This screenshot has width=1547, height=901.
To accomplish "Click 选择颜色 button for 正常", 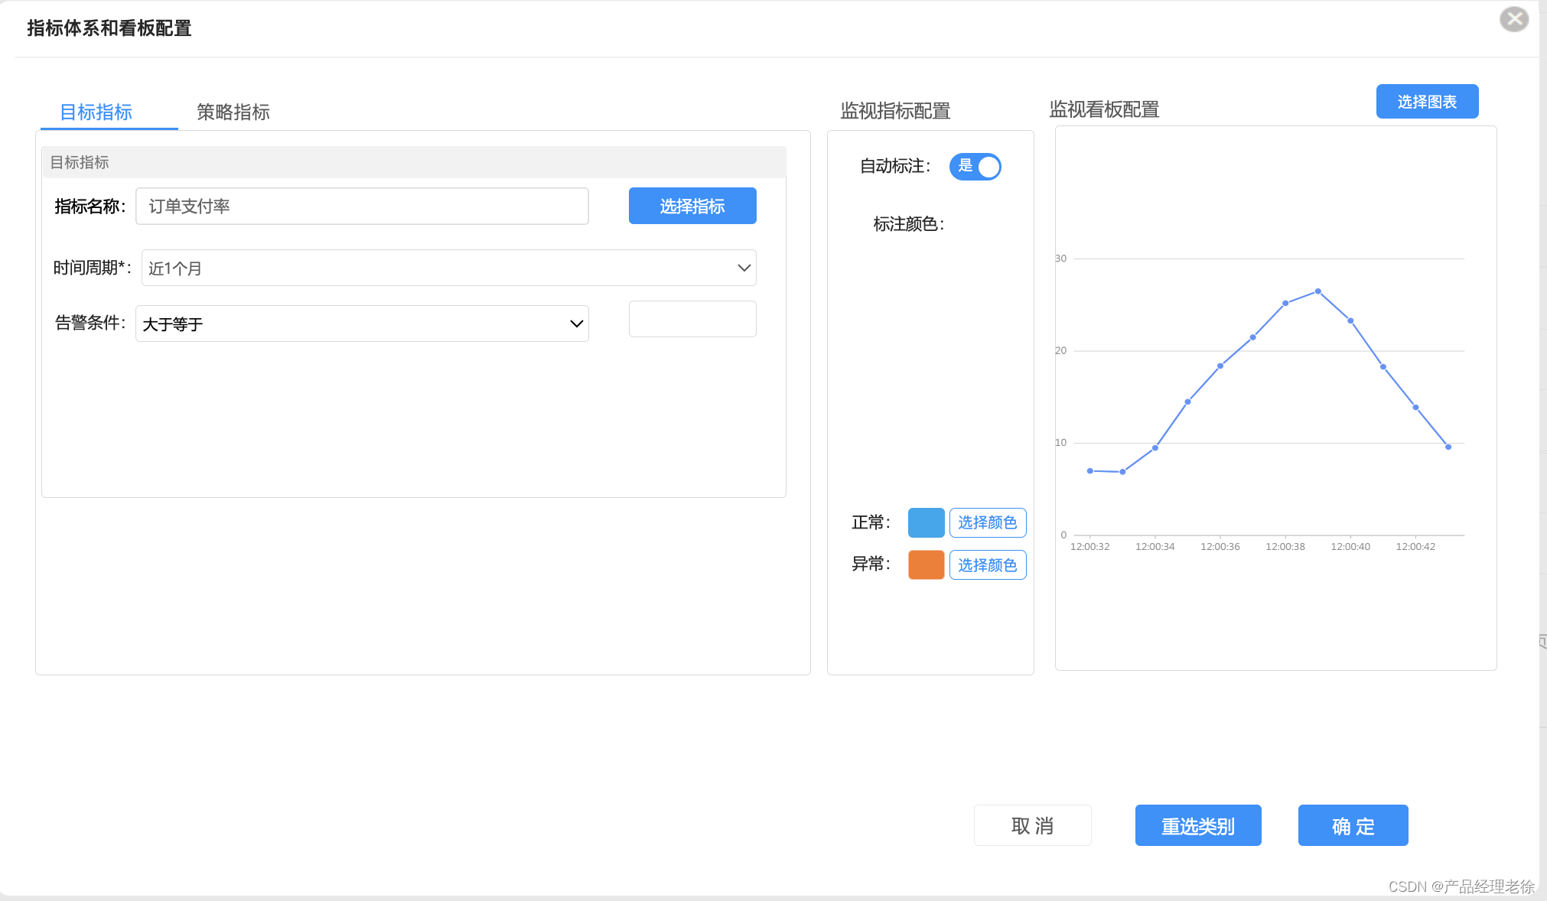I will 987,522.
